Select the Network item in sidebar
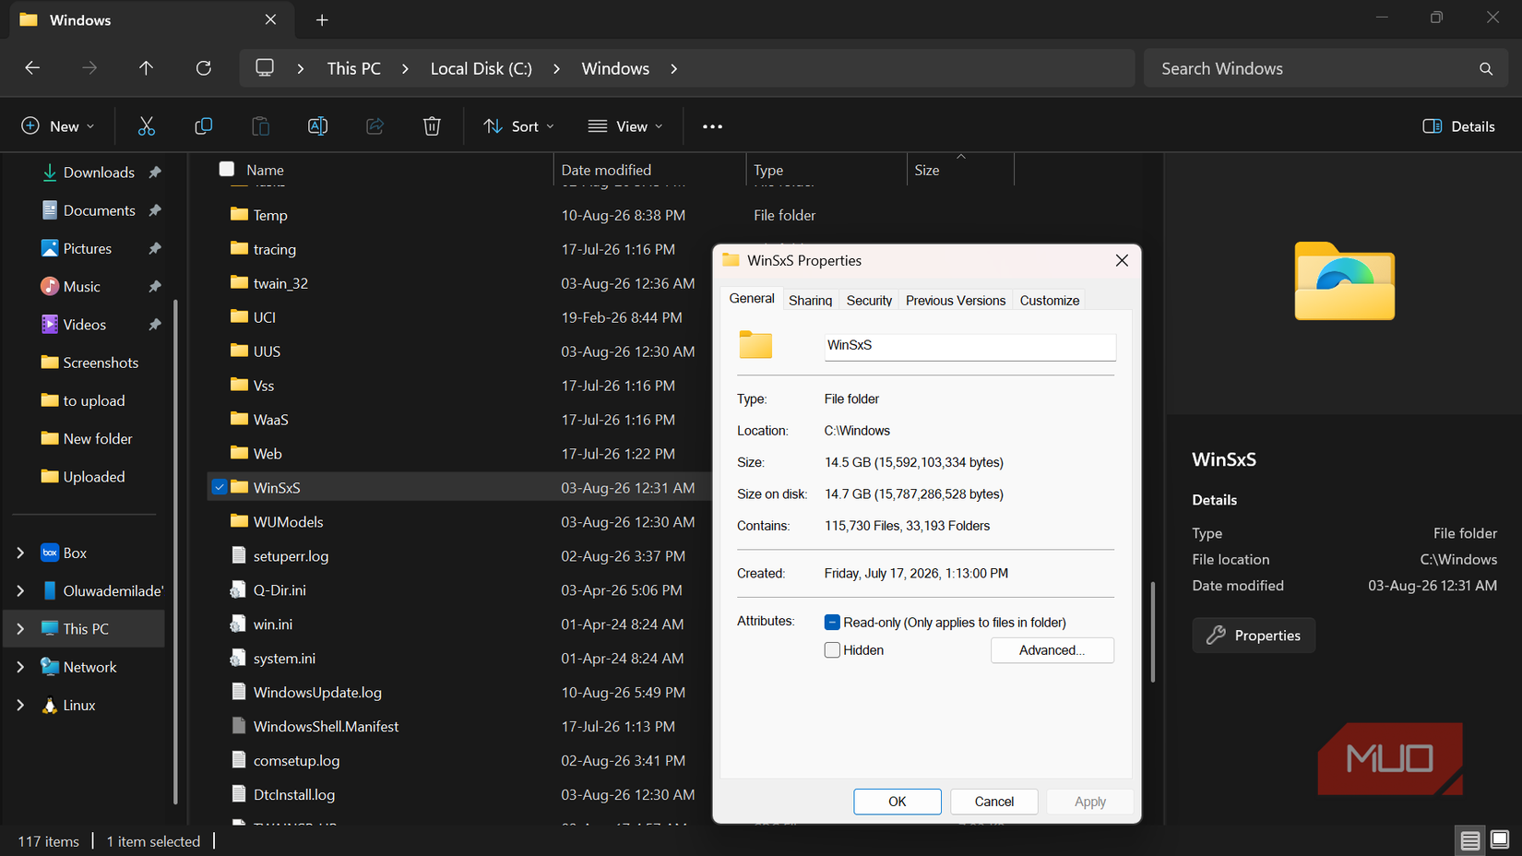This screenshot has width=1522, height=856. (x=89, y=667)
